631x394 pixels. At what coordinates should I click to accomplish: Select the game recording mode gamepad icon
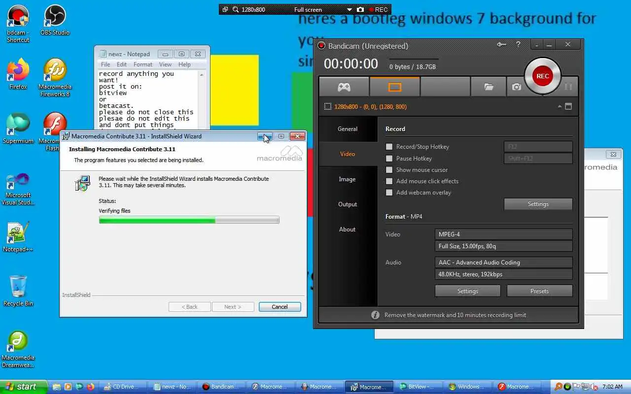tap(344, 87)
